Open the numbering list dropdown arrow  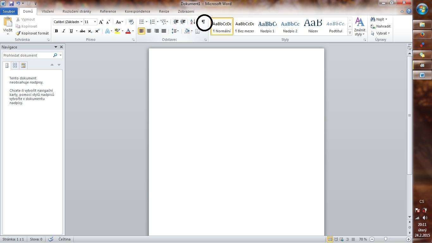coord(157,22)
